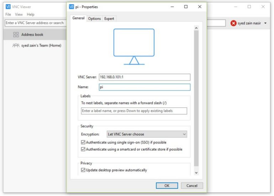Open the File menu in VNC Viewer

click(x=8, y=14)
